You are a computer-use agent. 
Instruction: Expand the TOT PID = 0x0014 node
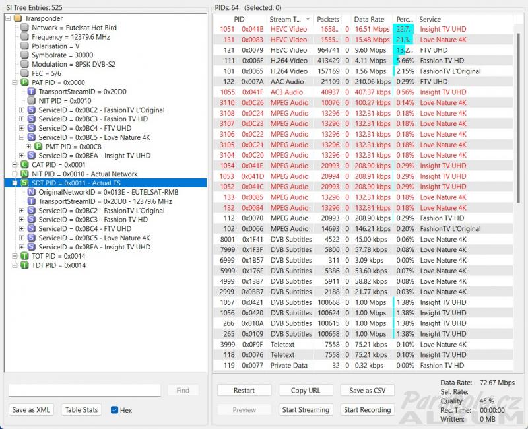coord(15,256)
